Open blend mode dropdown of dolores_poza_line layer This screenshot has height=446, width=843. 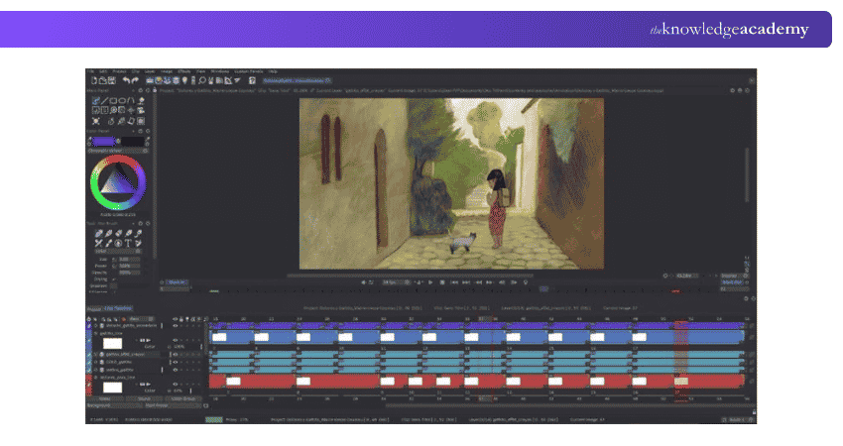pos(150,390)
